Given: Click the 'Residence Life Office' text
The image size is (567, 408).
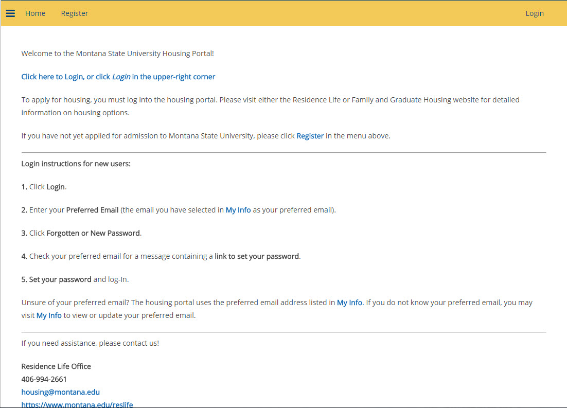Looking at the screenshot, I should coord(56,366).
